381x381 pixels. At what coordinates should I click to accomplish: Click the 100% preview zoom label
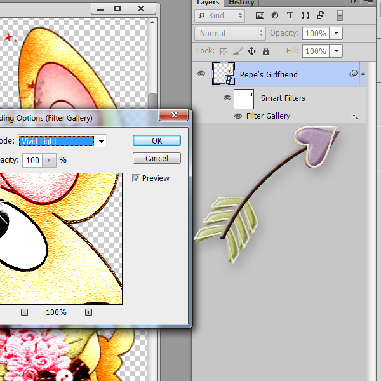pos(56,312)
